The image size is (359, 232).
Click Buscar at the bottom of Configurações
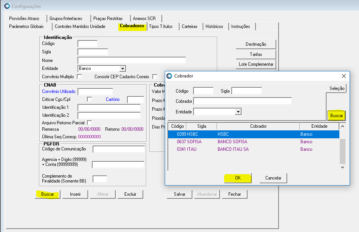pos(48,194)
